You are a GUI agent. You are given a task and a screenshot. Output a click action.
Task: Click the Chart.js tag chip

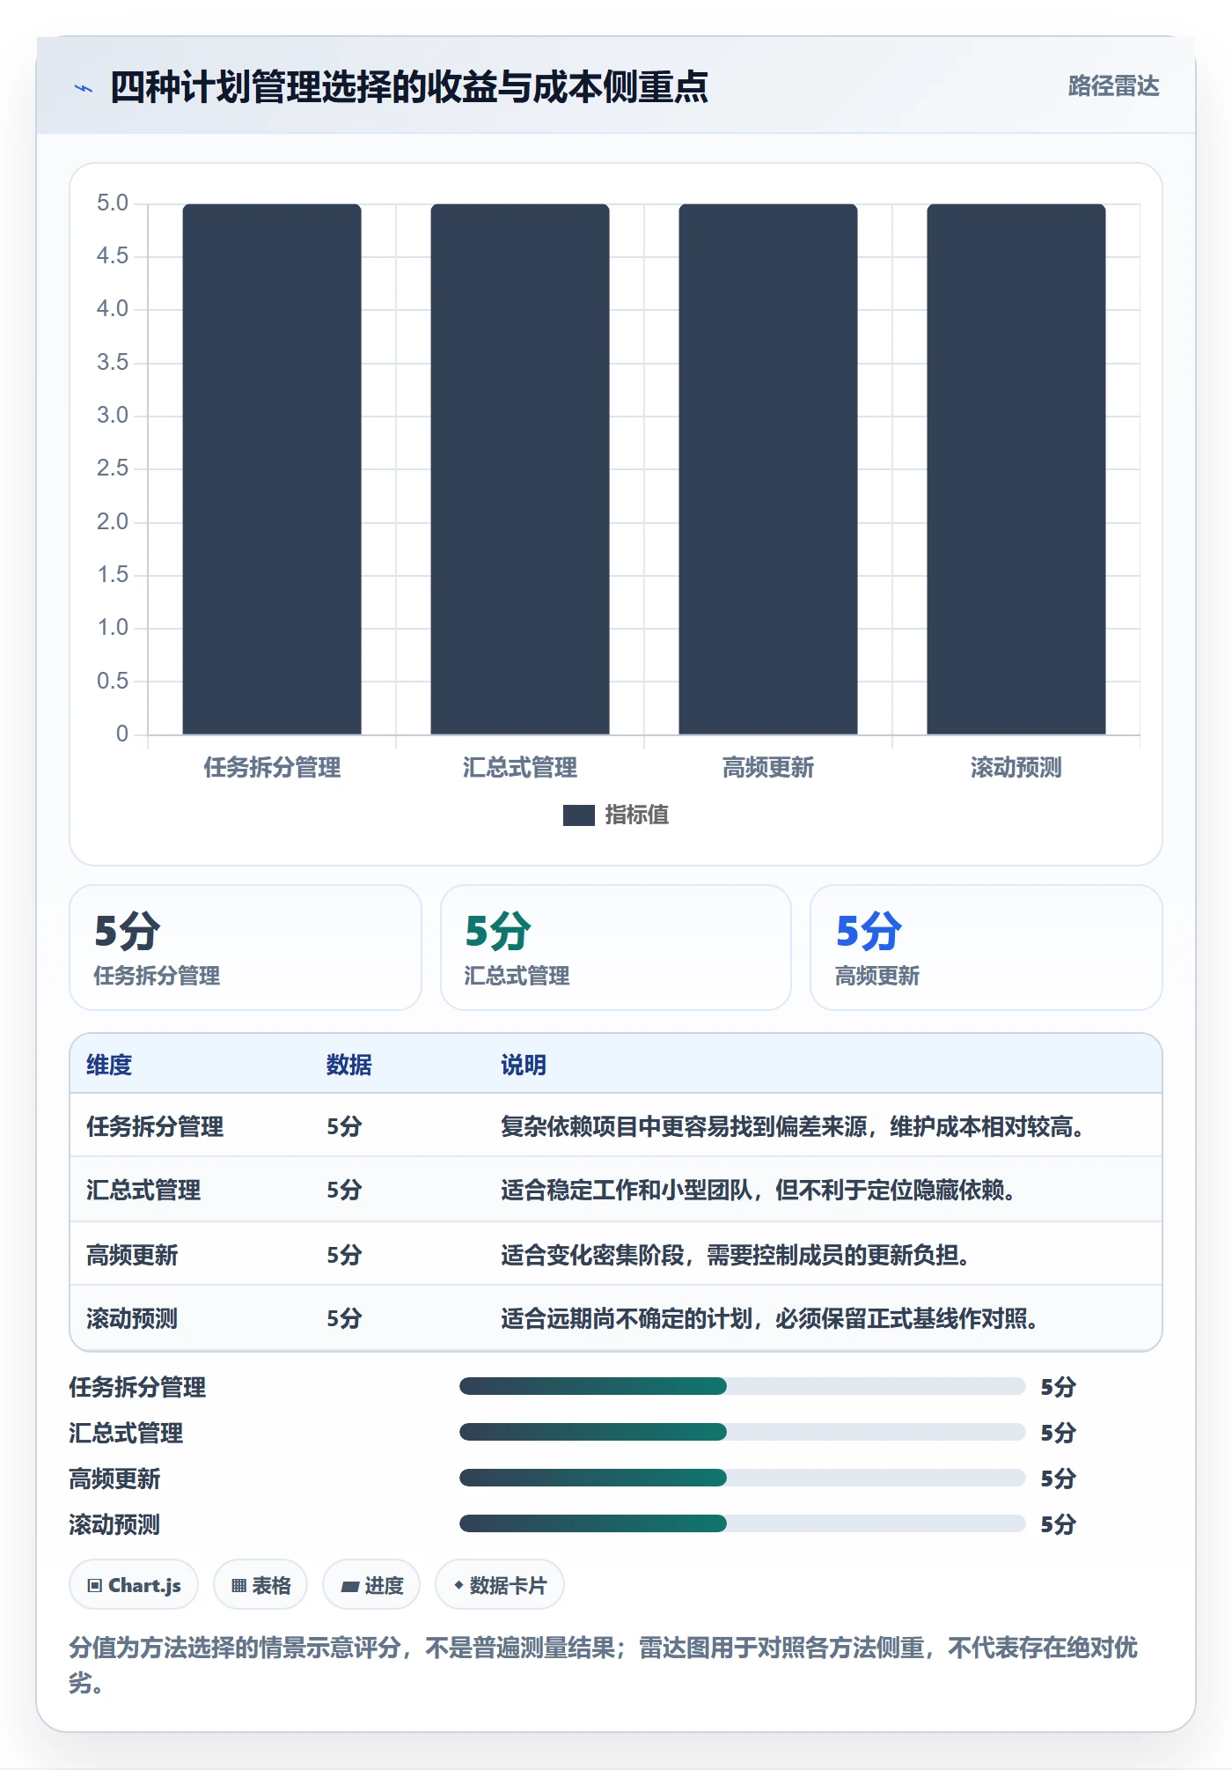coord(134,1585)
